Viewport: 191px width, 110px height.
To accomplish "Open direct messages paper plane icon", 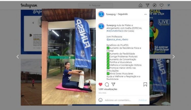I will (147, 5).
